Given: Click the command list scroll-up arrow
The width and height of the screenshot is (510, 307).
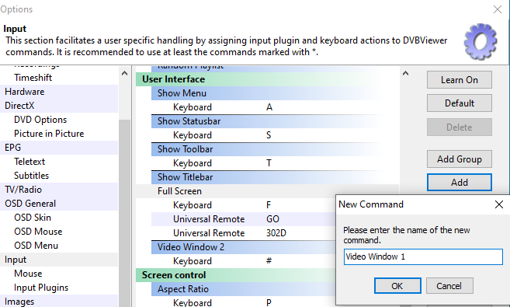Looking at the screenshot, I should [405, 74].
